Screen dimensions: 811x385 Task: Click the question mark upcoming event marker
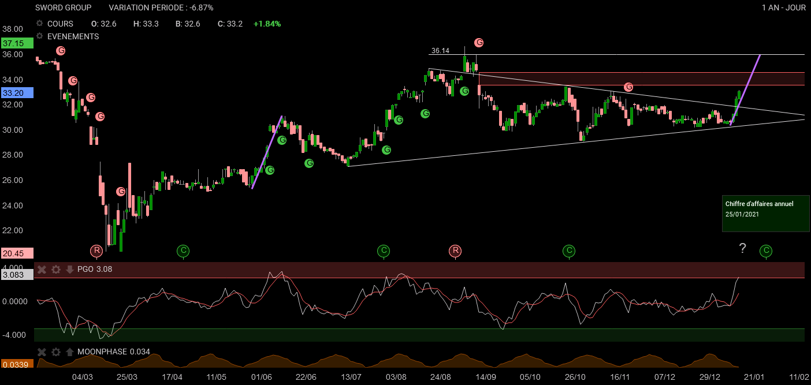[x=743, y=249]
